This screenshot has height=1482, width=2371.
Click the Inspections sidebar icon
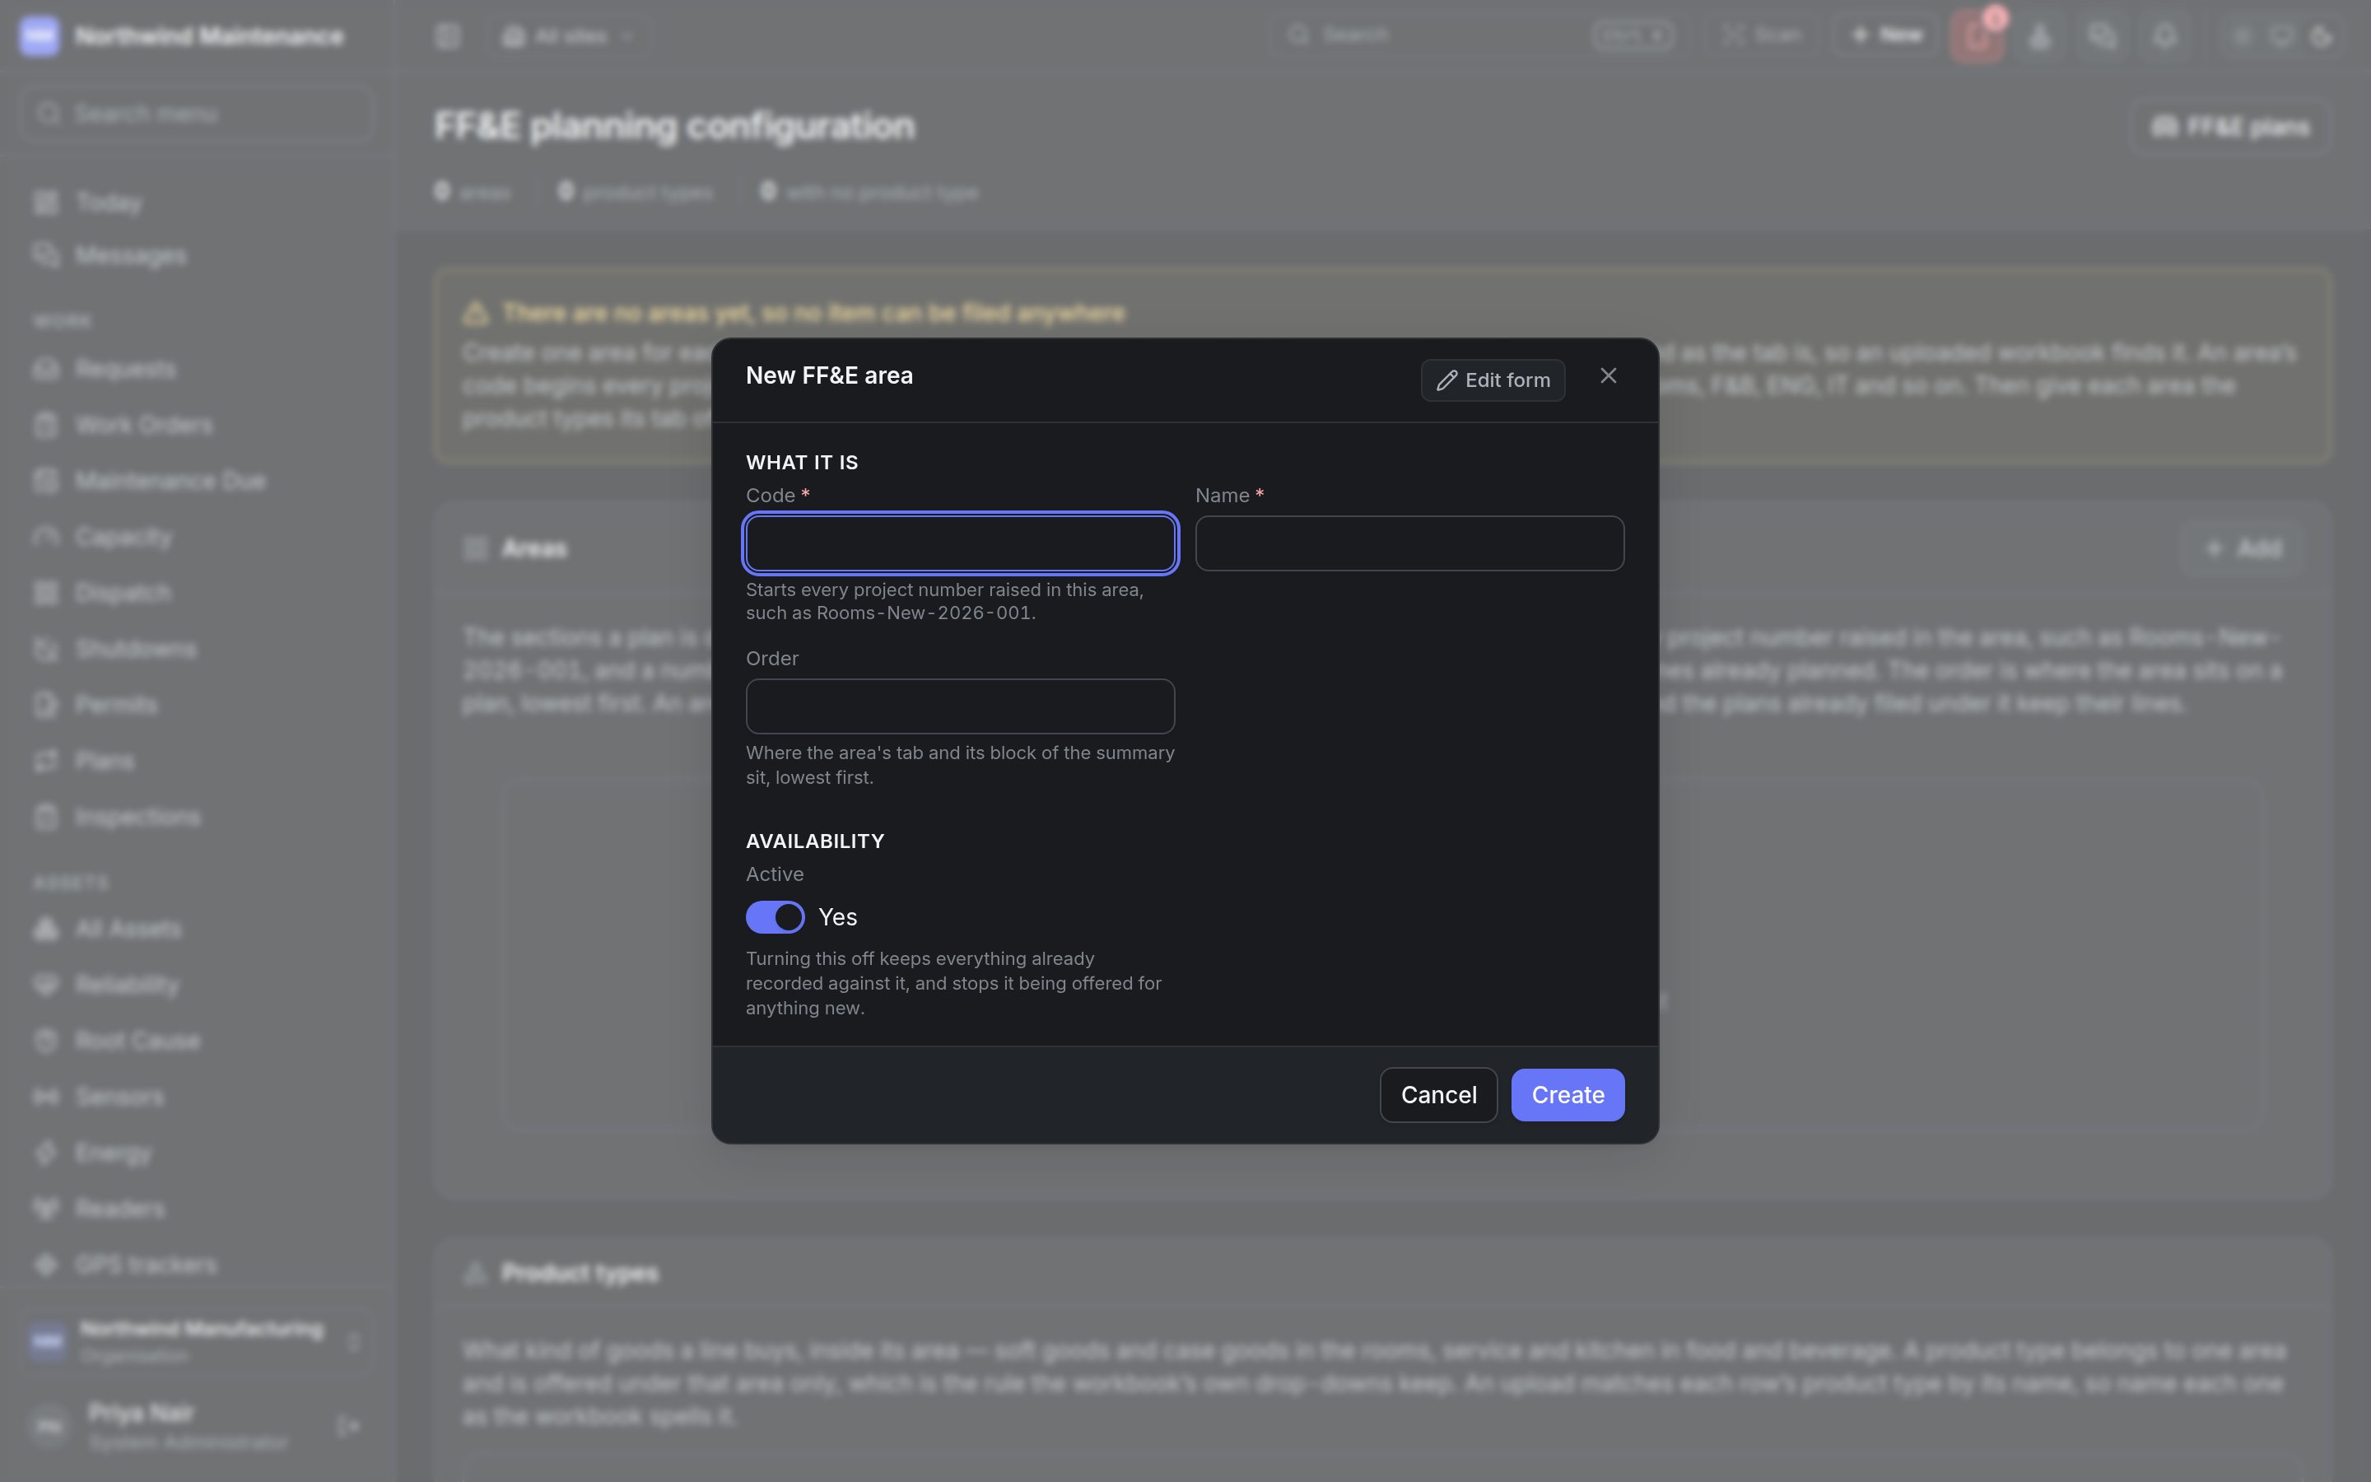[46, 817]
